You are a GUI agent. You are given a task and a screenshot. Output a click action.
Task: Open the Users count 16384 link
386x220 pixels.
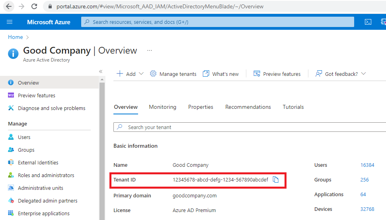[367, 165]
